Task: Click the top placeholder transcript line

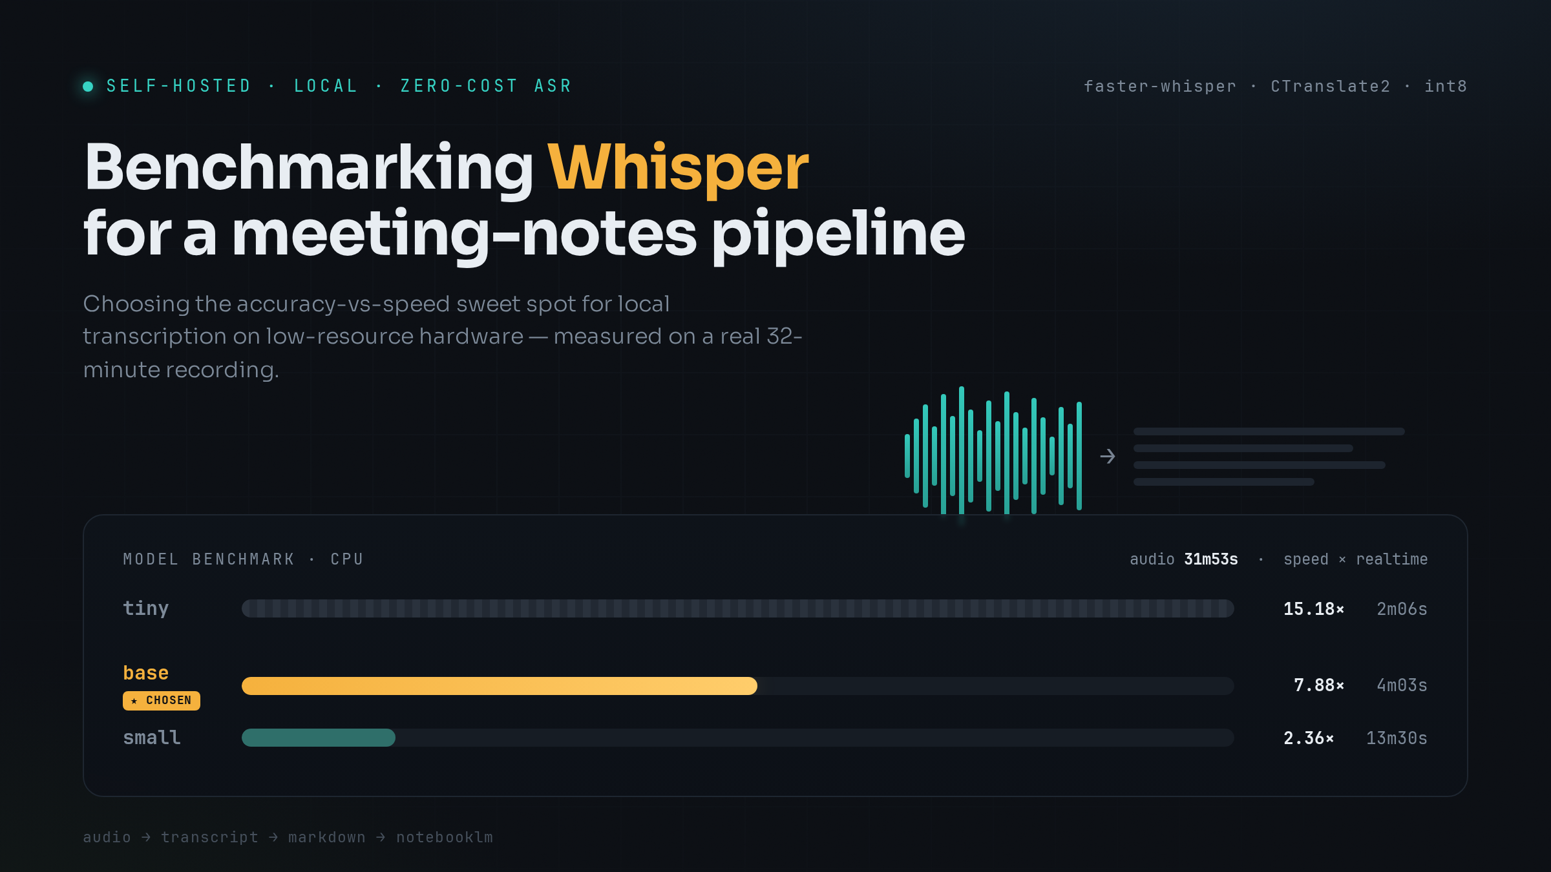Action: [1269, 431]
